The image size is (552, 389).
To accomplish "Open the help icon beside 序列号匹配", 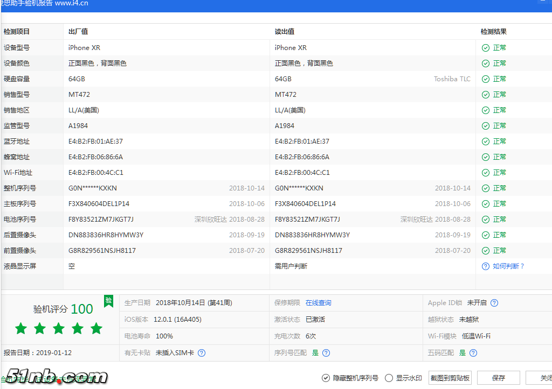I will tap(326, 353).
